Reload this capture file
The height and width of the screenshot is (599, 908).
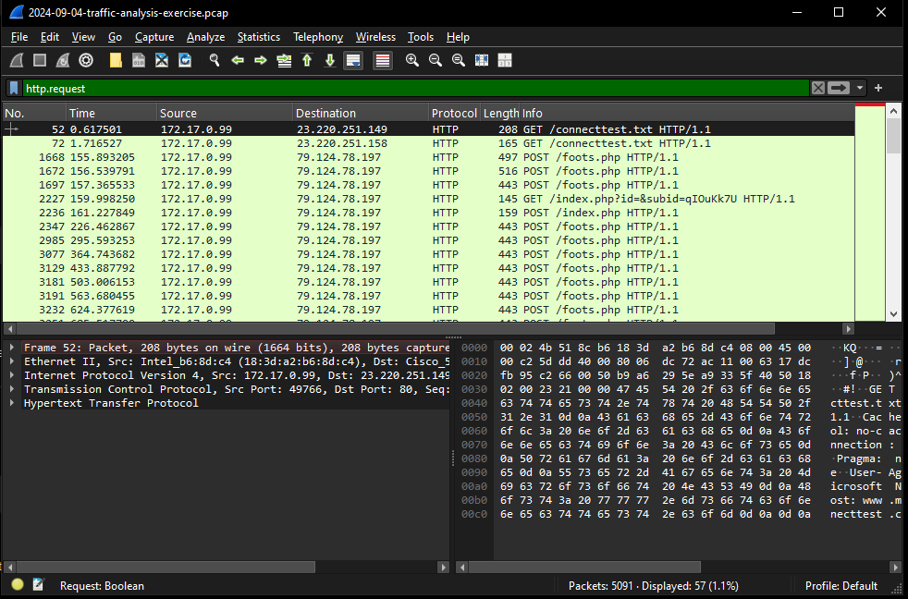pos(185,60)
